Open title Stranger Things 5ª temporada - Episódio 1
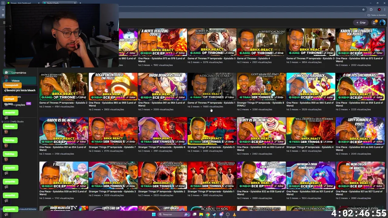This screenshot has width=388, height=218. pos(211,192)
